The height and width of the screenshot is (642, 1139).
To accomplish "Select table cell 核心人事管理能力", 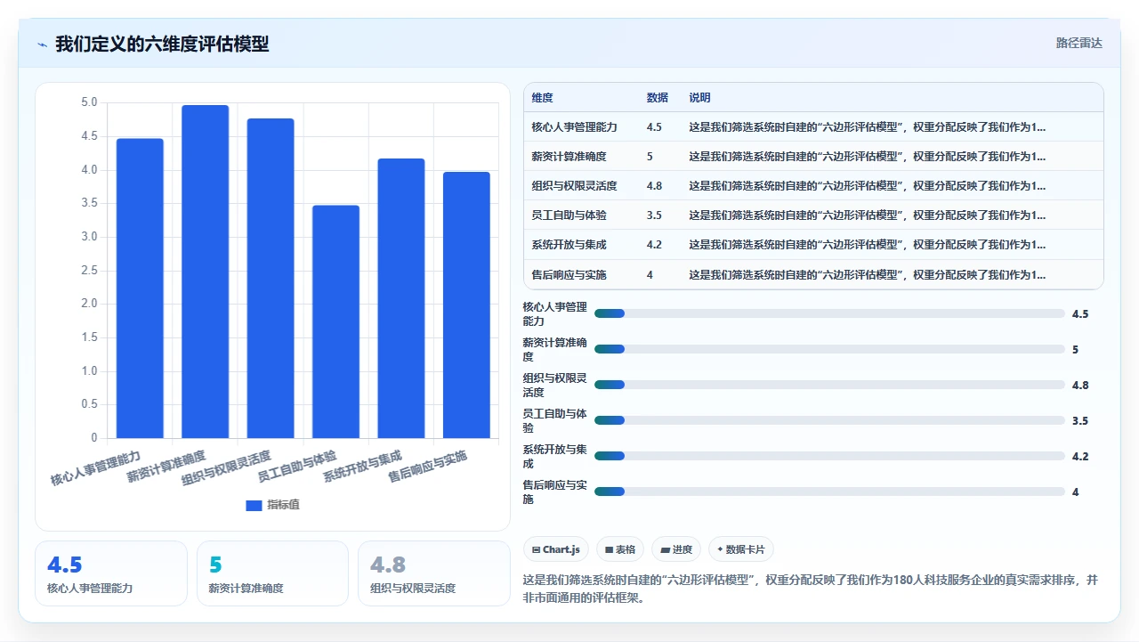I will point(574,127).
